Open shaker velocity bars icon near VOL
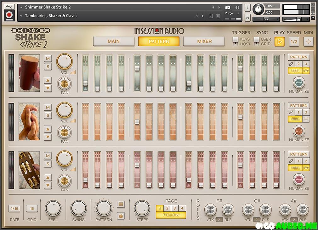 click(73, 121)
